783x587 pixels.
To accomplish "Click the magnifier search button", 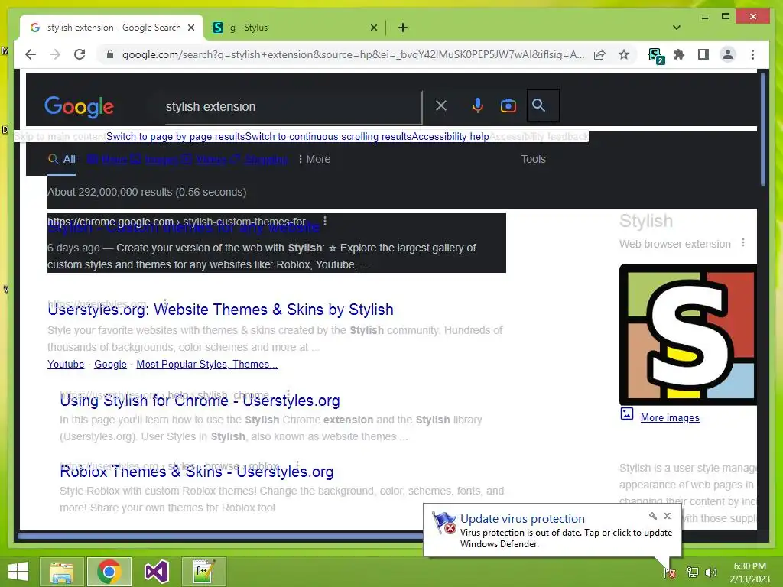I will [544, 105].
